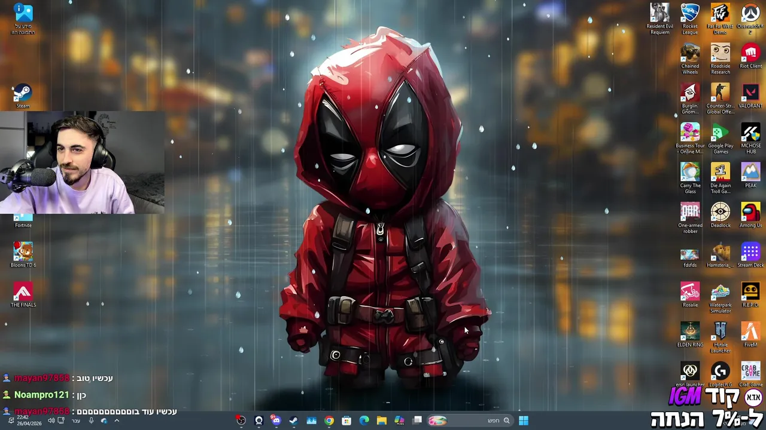Open Discord from the taskbar
766x430 pixels.
click(276, 420)
